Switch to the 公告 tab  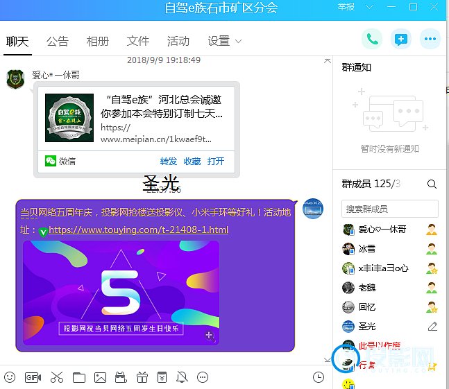click(58, 42)
